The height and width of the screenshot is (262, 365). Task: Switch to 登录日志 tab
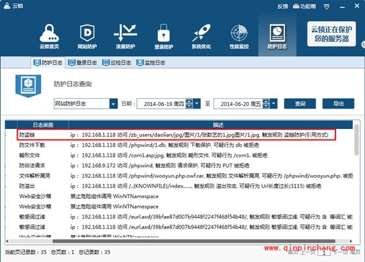82,63
